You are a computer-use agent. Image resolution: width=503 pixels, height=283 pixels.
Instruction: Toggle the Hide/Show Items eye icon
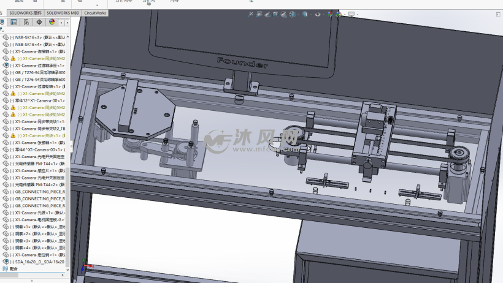click(317, 14)
